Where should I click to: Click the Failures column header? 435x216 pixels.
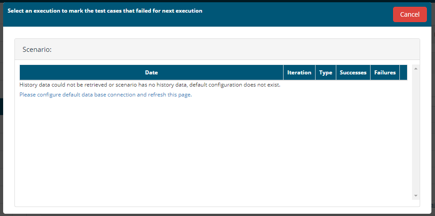[x=385, y=73]
